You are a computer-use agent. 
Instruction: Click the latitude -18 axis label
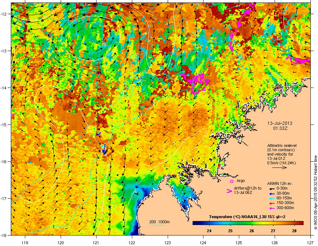(4, 235)
